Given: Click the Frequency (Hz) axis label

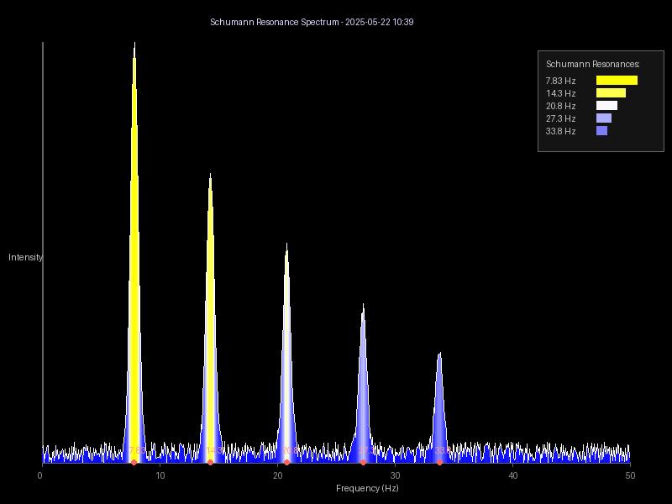Looking at the screenshot, I should pyautogui.click(x=367, y=488).
